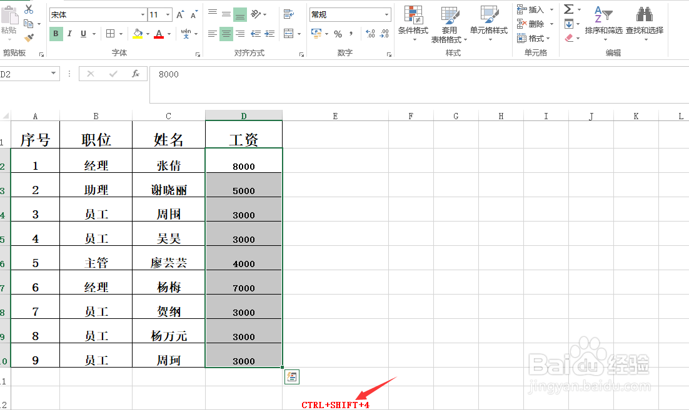Select the 工资 header cell
The height and width of the screenshot is (410, 689).
[244, 135]
